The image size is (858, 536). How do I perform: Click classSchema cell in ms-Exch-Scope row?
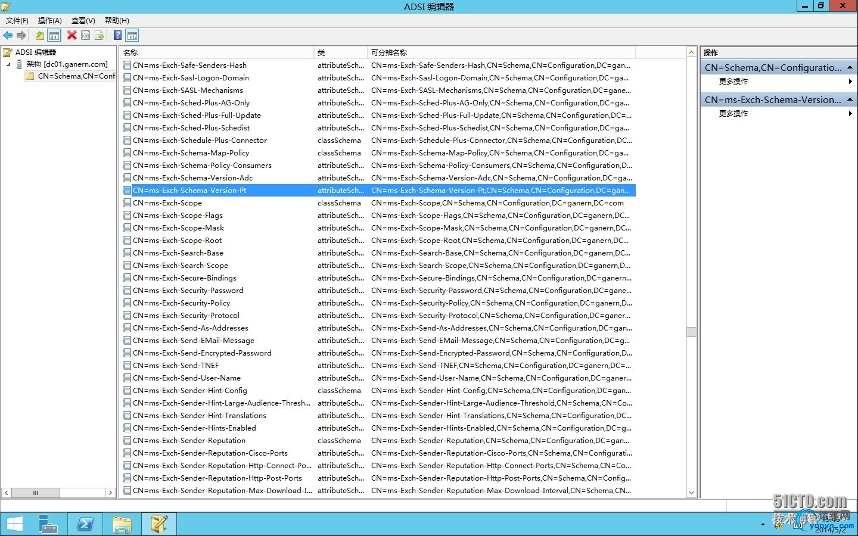pyautogui.click(x=339, y=203)
